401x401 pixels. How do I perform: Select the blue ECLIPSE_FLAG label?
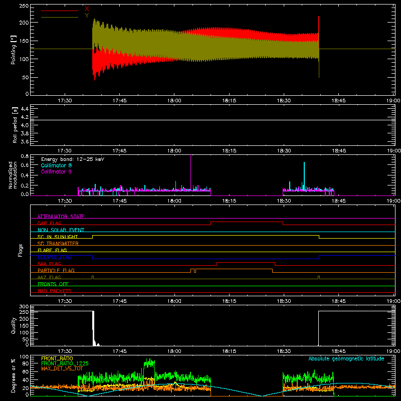(55, 257)
